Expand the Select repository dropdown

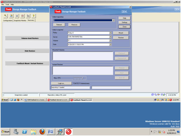coord(113,20)
